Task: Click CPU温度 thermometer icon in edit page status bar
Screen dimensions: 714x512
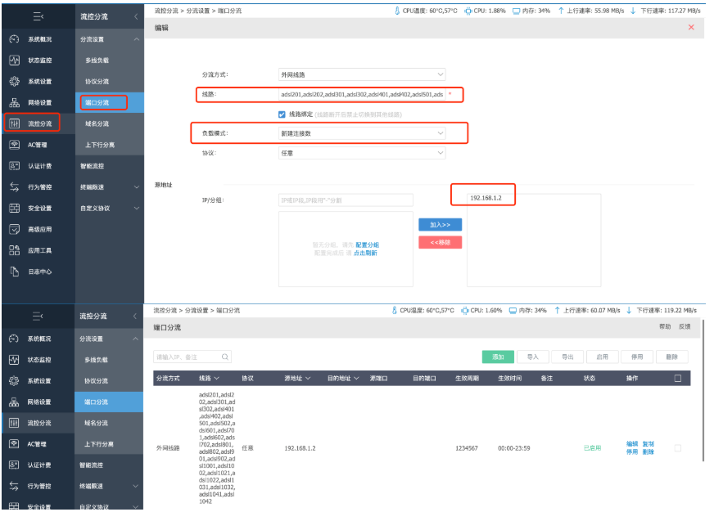Action: (397, 11)
